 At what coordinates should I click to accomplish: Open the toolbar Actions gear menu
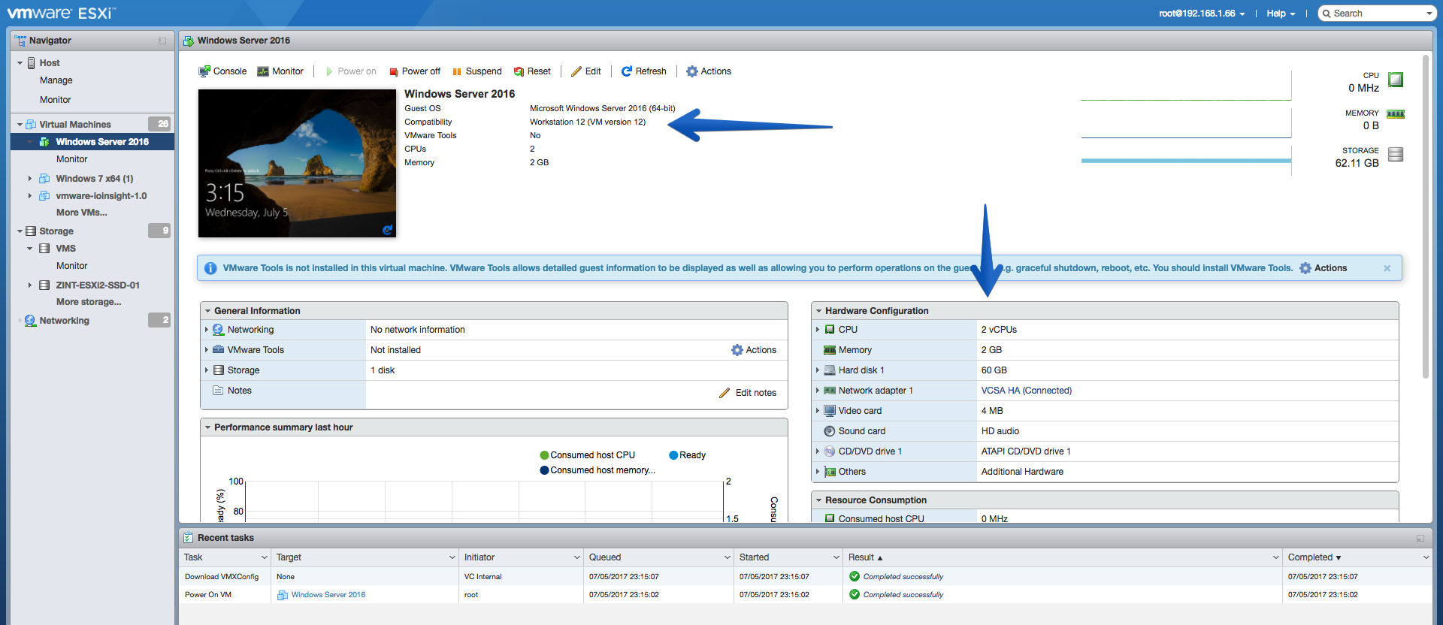[709, 71]
